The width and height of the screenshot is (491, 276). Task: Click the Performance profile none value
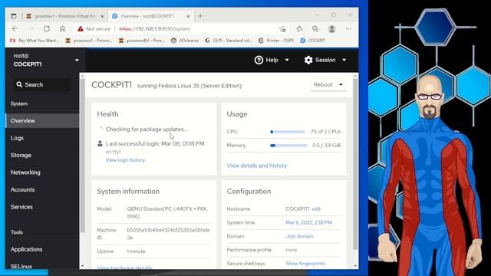[x=292, y=250]
